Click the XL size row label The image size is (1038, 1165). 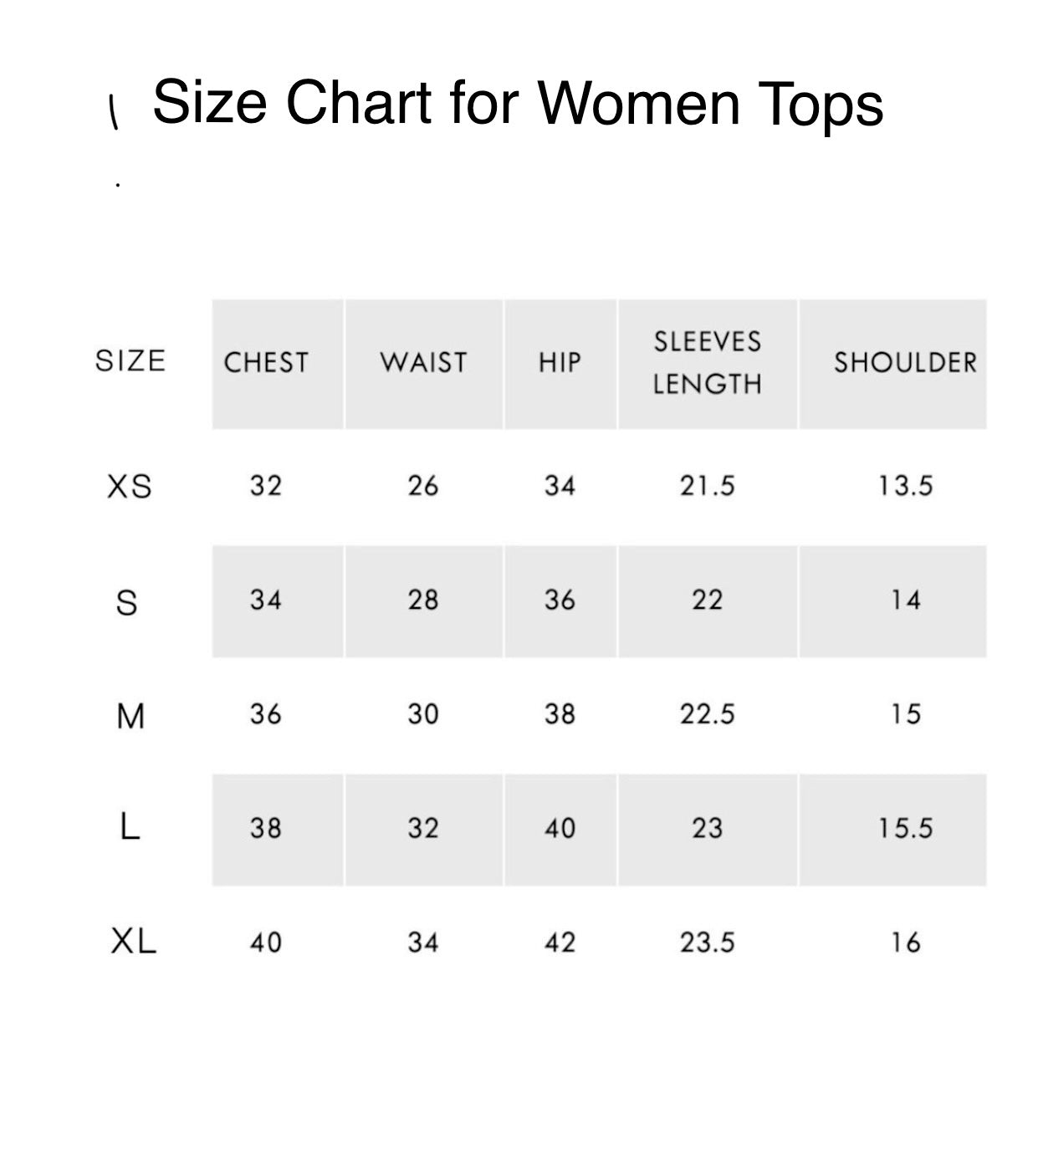click(x=133, y=943)
